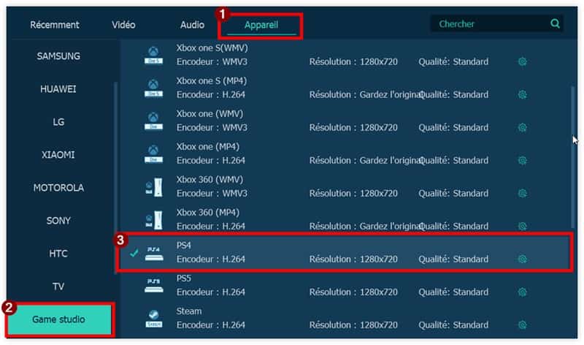584x345 pixels.
Task: Open settings gear for PS5 profile
Action: (522, 292)
